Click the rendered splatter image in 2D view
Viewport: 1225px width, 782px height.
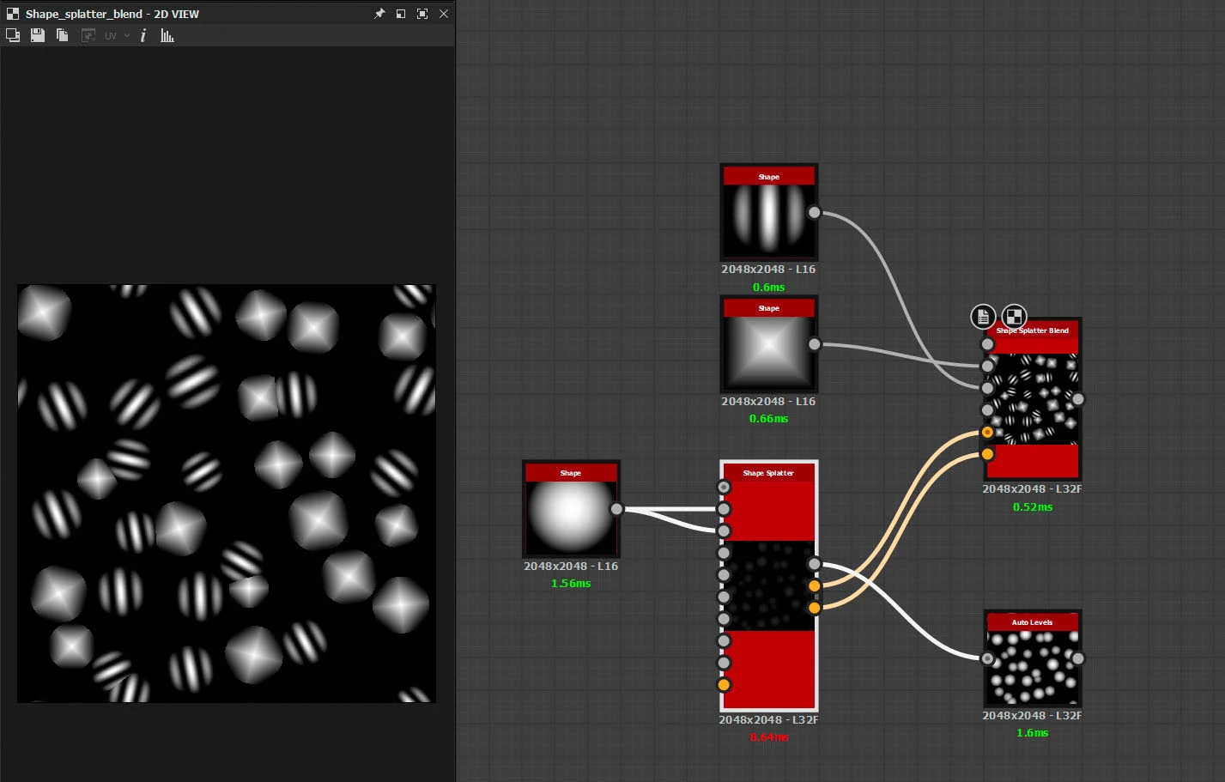click(227, 494)
